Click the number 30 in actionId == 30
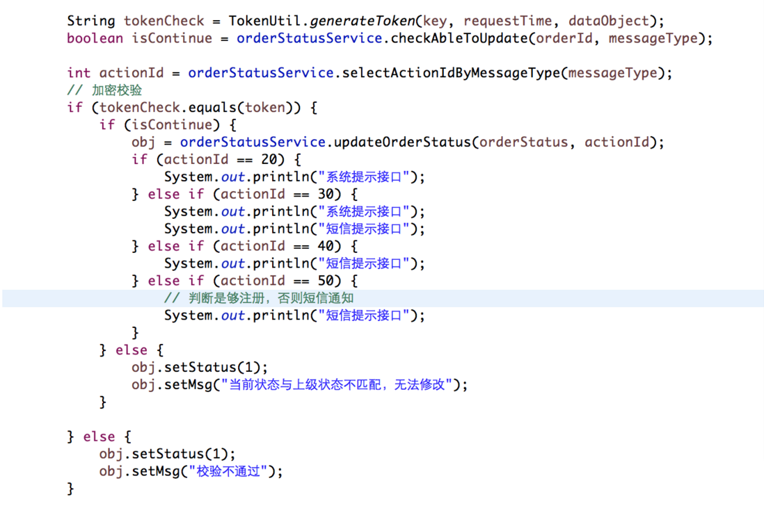 pyautogui.click(x=326, y=194)
